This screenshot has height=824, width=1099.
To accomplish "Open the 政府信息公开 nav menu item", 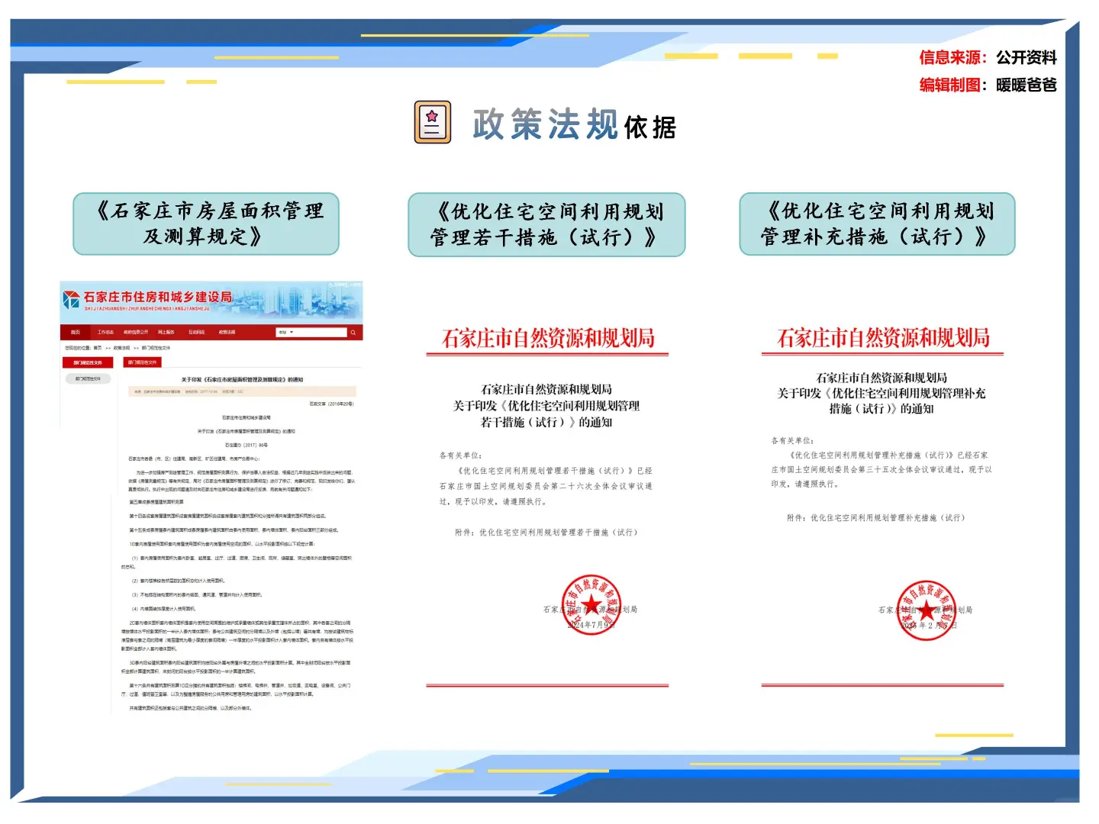I will click(x=136, y=332).
